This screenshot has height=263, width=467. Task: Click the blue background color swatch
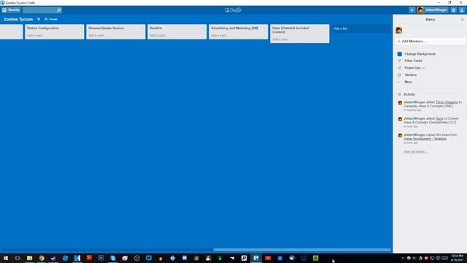tap(400, 54)
